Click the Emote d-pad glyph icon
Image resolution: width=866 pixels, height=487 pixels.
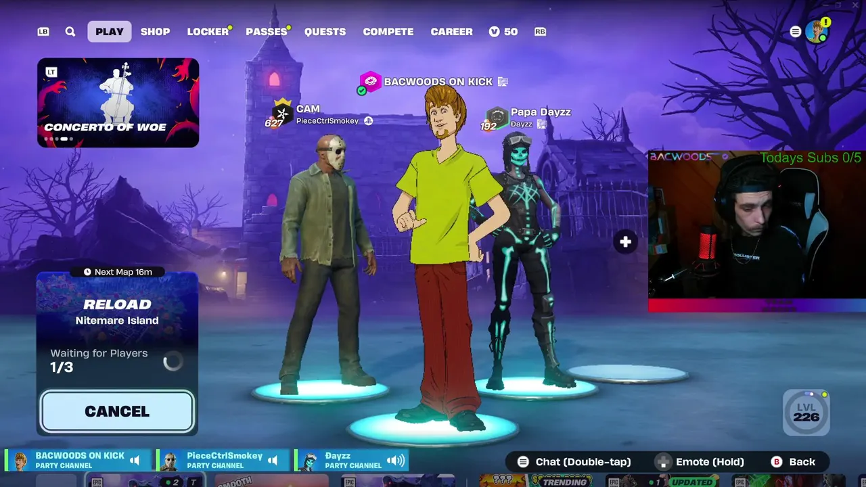(663, 462)
